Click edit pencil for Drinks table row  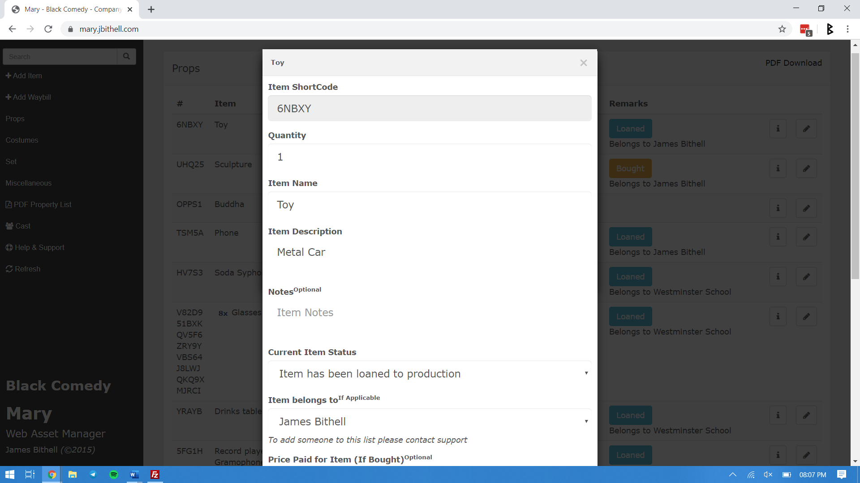[806, 415]
